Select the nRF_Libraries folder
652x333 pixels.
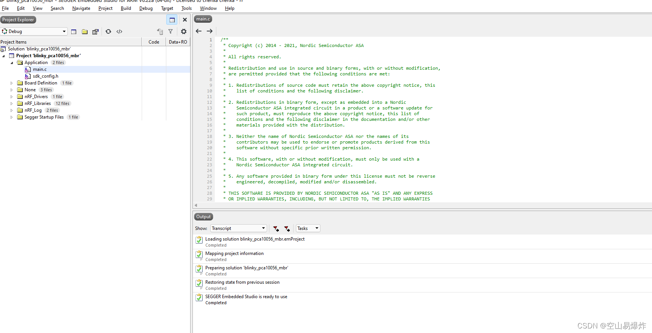[x=38, y=103]
